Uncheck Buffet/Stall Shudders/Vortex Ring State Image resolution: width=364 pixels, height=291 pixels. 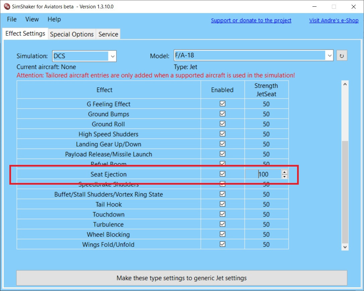click(x=222, y=194)
